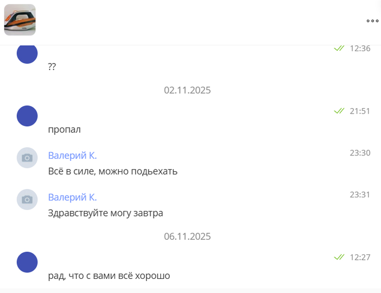Click the message 'рад, что с вами всё хорошо'
This screenshot has height=293, width=381.
(109, 276)
